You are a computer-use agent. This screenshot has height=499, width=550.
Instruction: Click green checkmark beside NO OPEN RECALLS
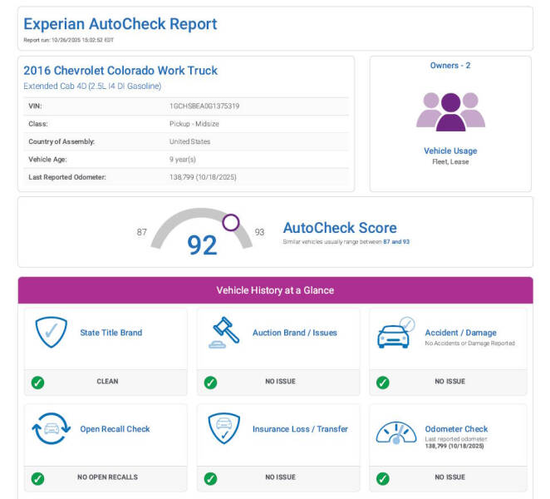(37, 478)
